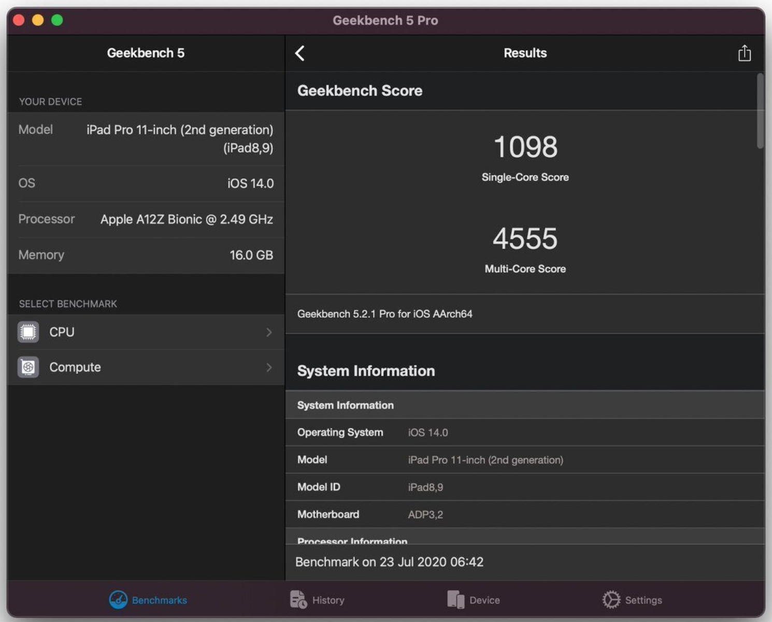Viewport: 772px width, 622px height.
Task: Minimize the window with yellow button
Action: pyautogui.click(x=38, y=20)
